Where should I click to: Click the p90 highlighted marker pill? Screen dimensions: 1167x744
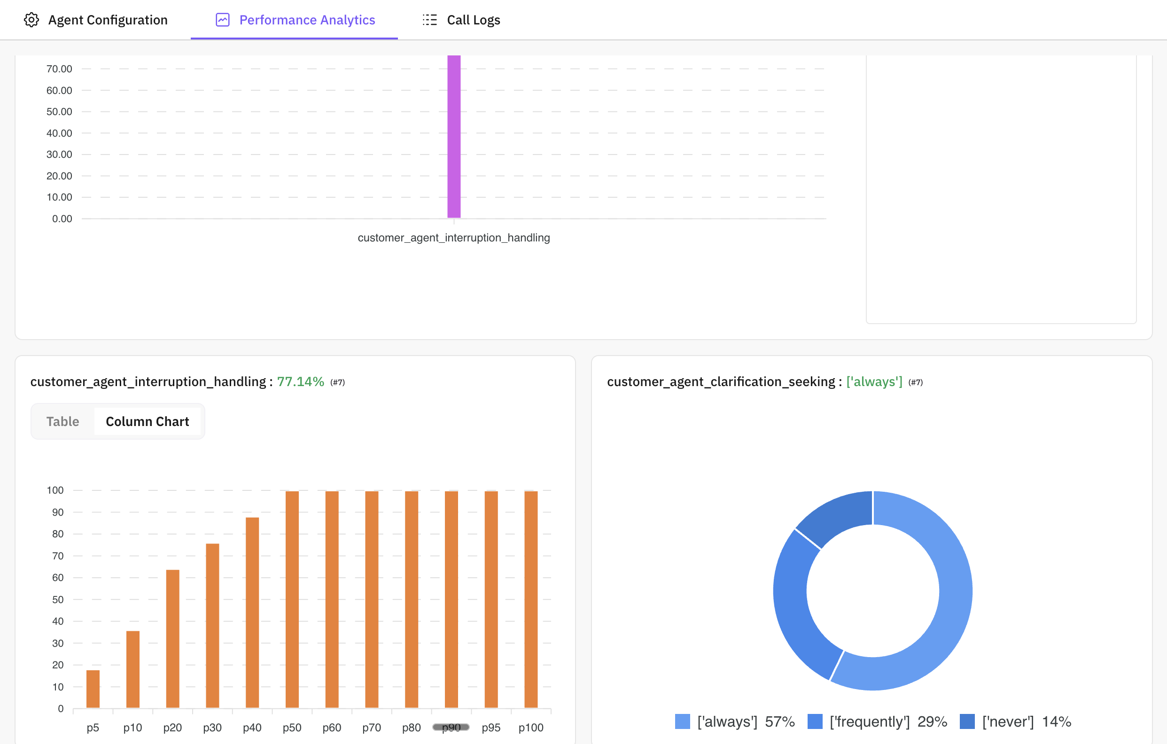451,727
